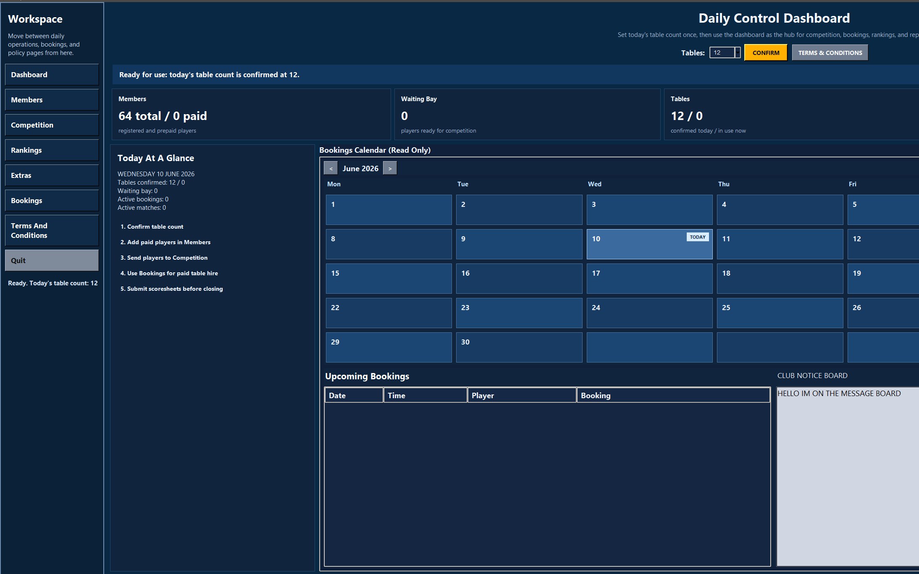919x574 pixels.
Task: Select June 2 calendar cell
Action: [519, 210]
